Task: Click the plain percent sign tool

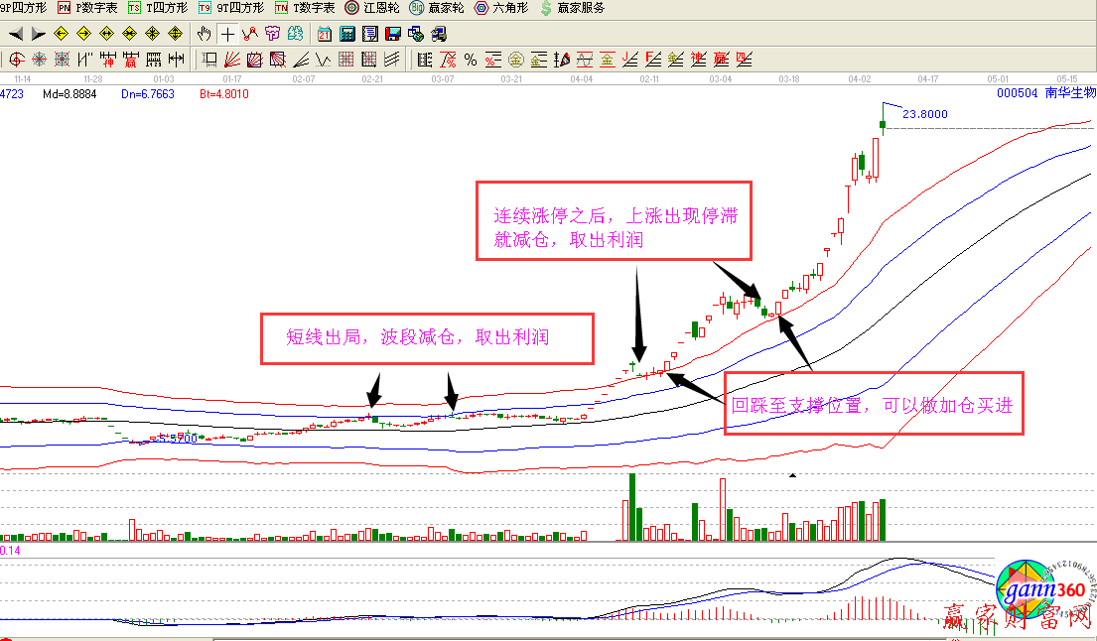Action: pyautogui.click(x=471, y=60)
